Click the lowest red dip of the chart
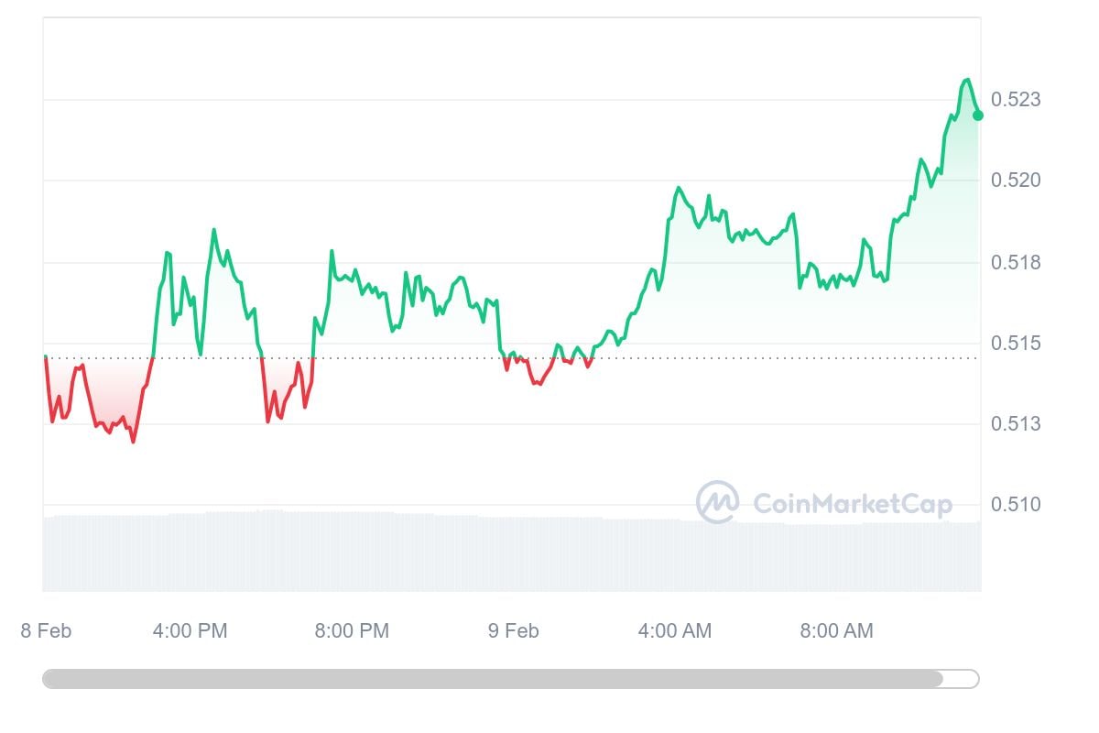This screenshot has height=733, width=1099. 133,442
